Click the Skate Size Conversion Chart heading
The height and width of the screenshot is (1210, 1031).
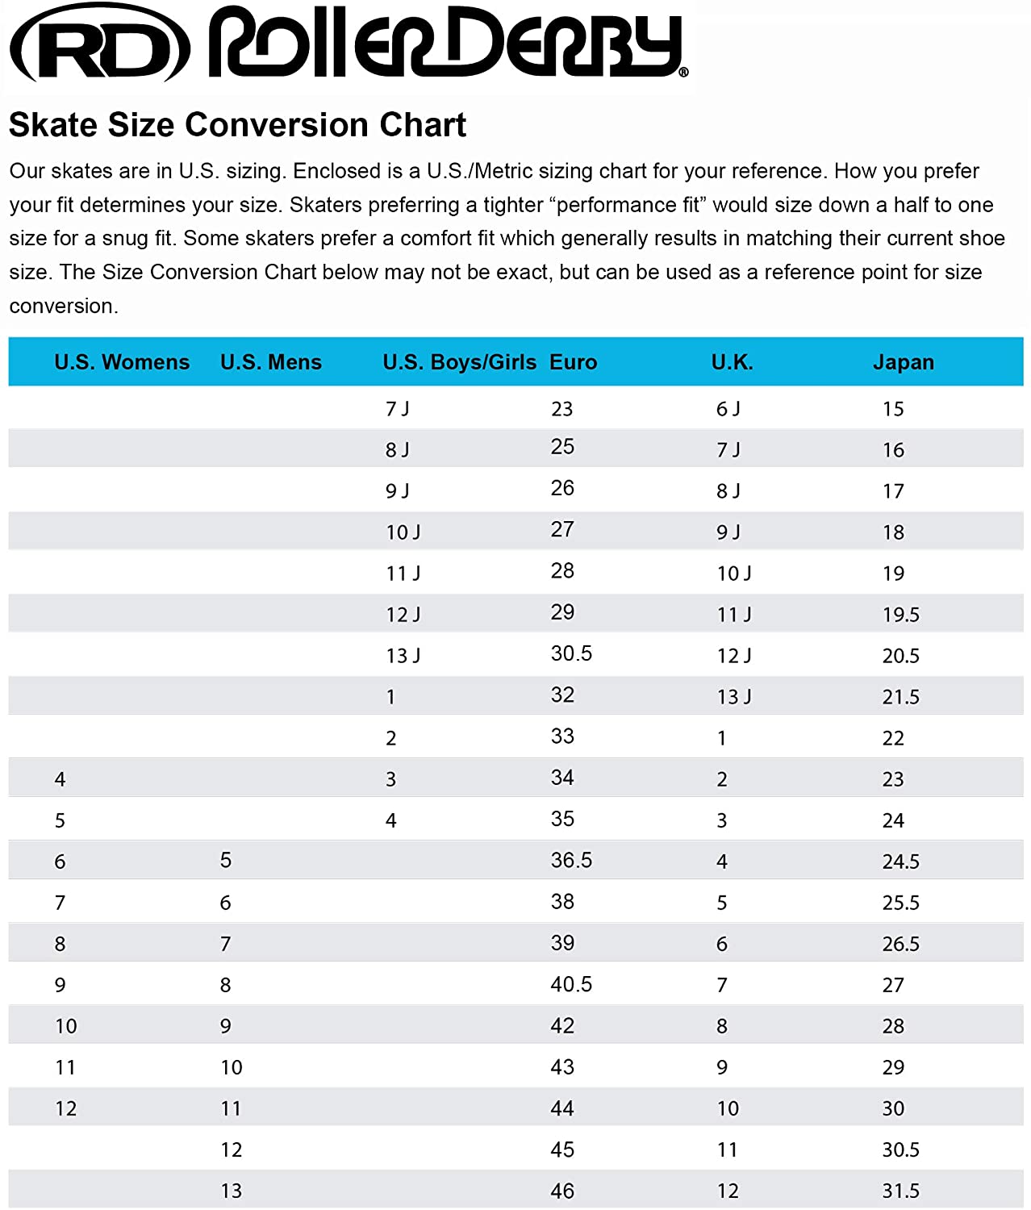(237, 125)
